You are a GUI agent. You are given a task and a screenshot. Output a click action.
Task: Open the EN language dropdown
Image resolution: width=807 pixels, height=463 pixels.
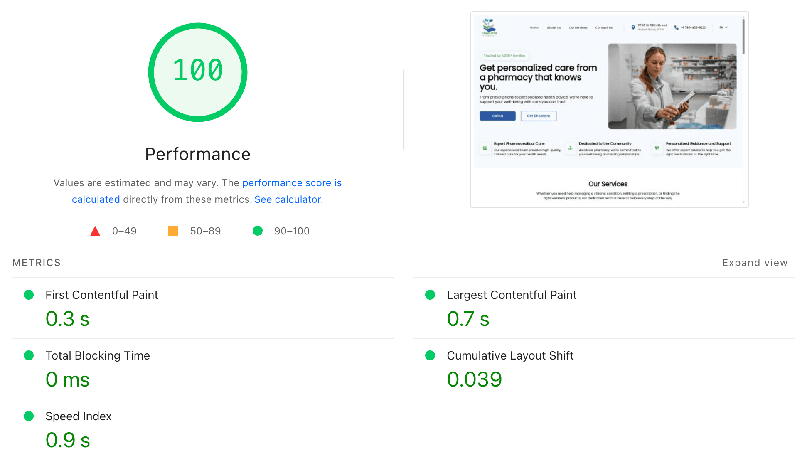coord(723,27)
